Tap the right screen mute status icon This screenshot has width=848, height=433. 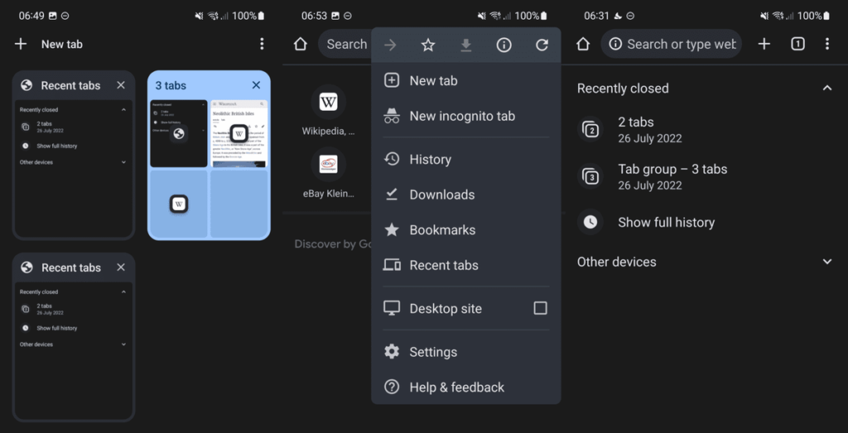point(764,16)
